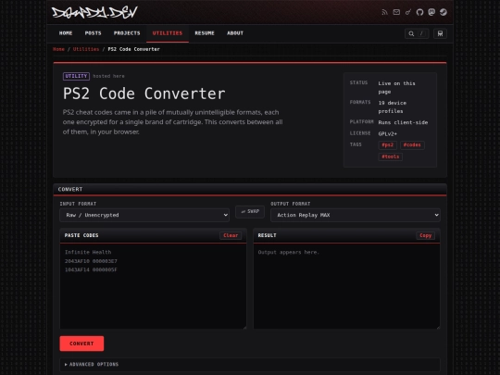The width and height of the screenshot is (500, 375).
Task: Open the RSS feed icon
Action: pos(384,12)
